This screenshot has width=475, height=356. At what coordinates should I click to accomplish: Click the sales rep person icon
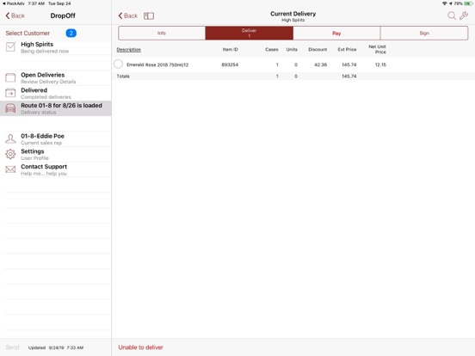pos(10,139)
